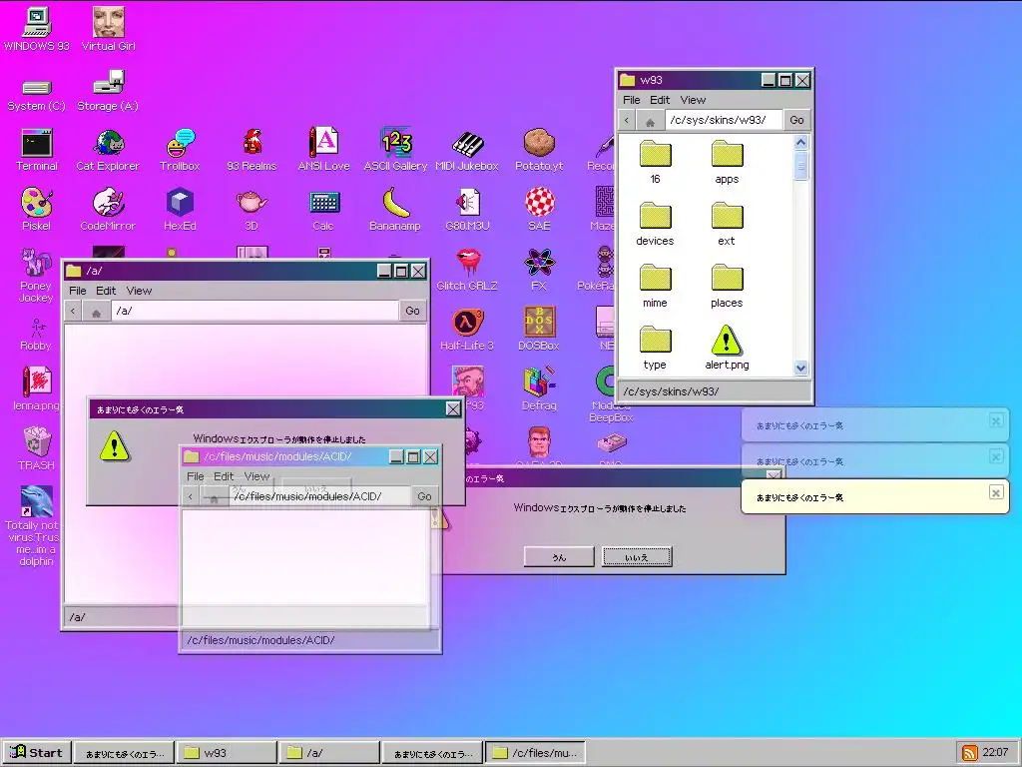
Task: Launch the Terminal icon
Action: coord(37,151)
